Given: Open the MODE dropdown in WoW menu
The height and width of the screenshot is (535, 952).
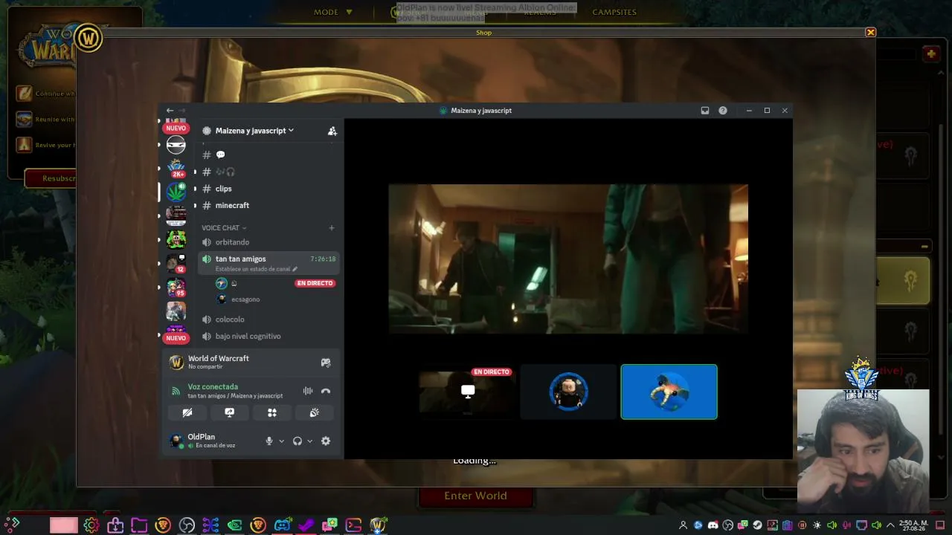Looking at the screenshot, I should point(332,12).
